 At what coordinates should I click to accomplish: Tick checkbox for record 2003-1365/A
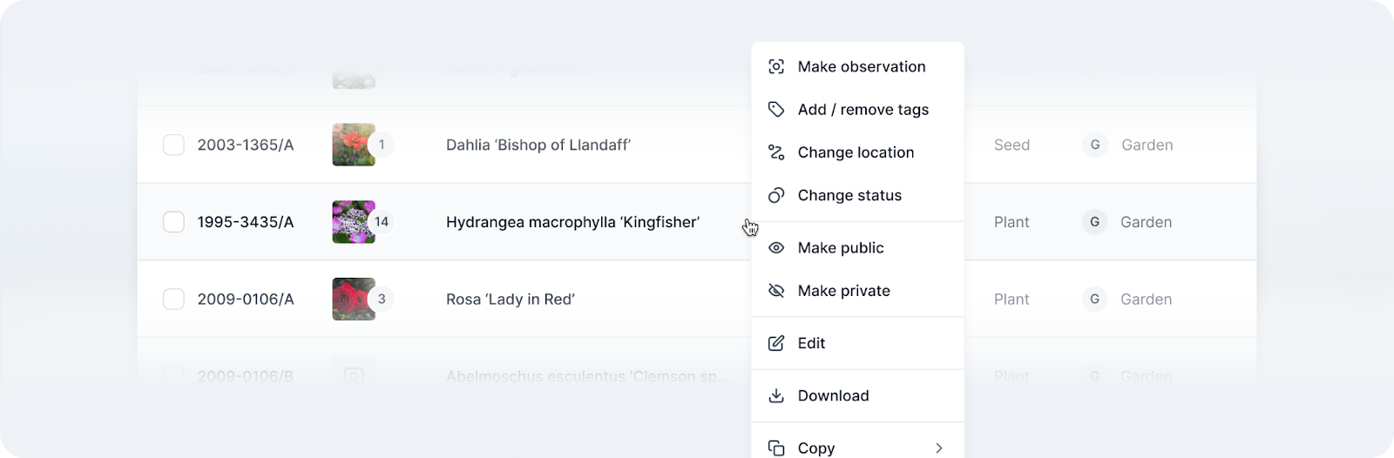coord(174,145)
